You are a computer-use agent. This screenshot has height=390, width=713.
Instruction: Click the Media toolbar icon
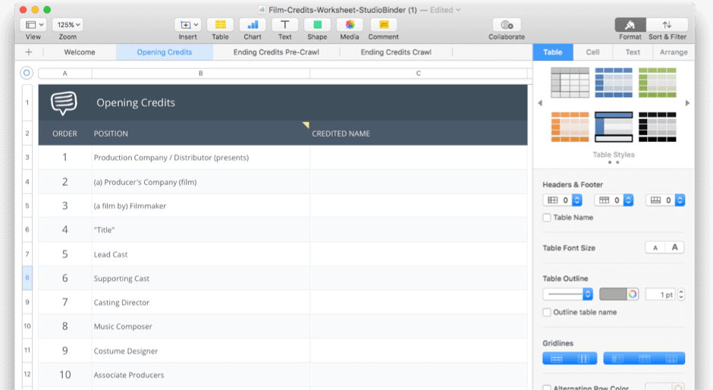[350, 24]
